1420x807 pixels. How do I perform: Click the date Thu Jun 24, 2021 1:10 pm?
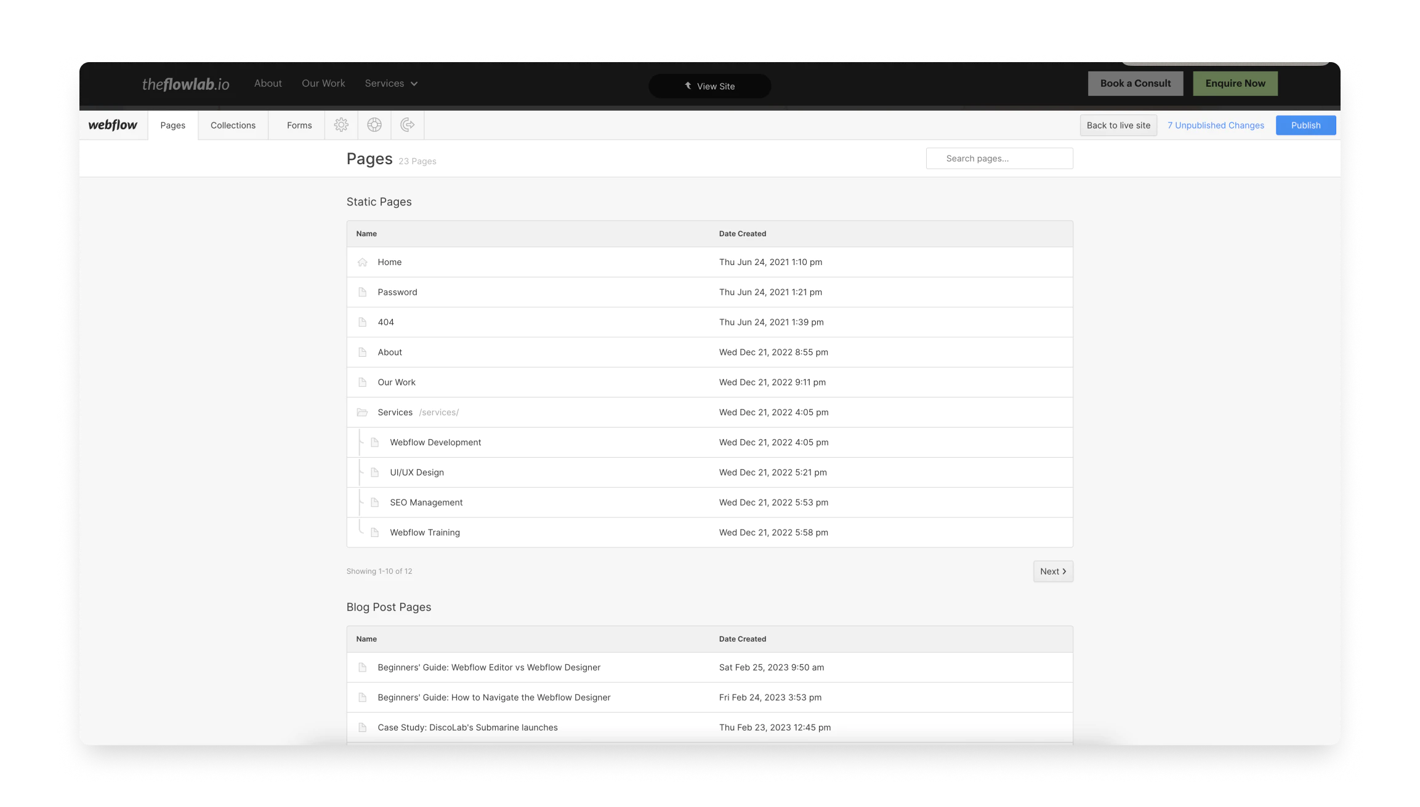(x=770, y=262)
